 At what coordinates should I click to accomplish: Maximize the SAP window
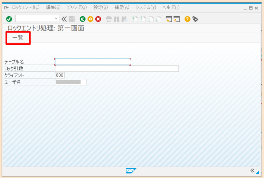tap(251, 8)
